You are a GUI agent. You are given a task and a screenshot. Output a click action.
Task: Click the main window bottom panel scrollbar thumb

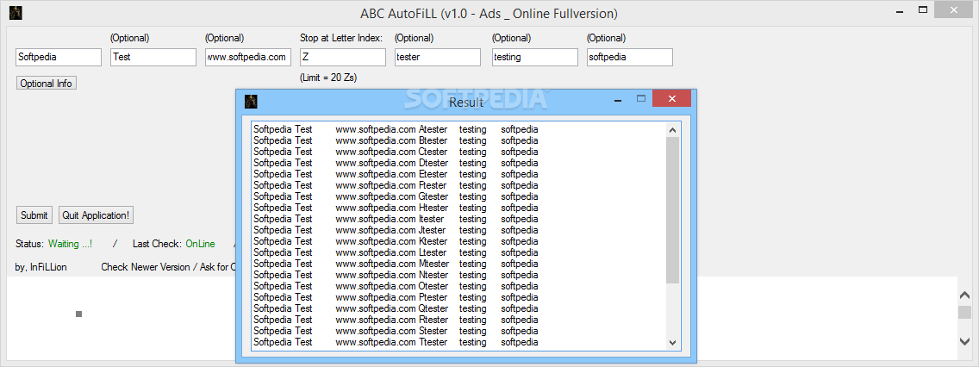coord(964,312)
